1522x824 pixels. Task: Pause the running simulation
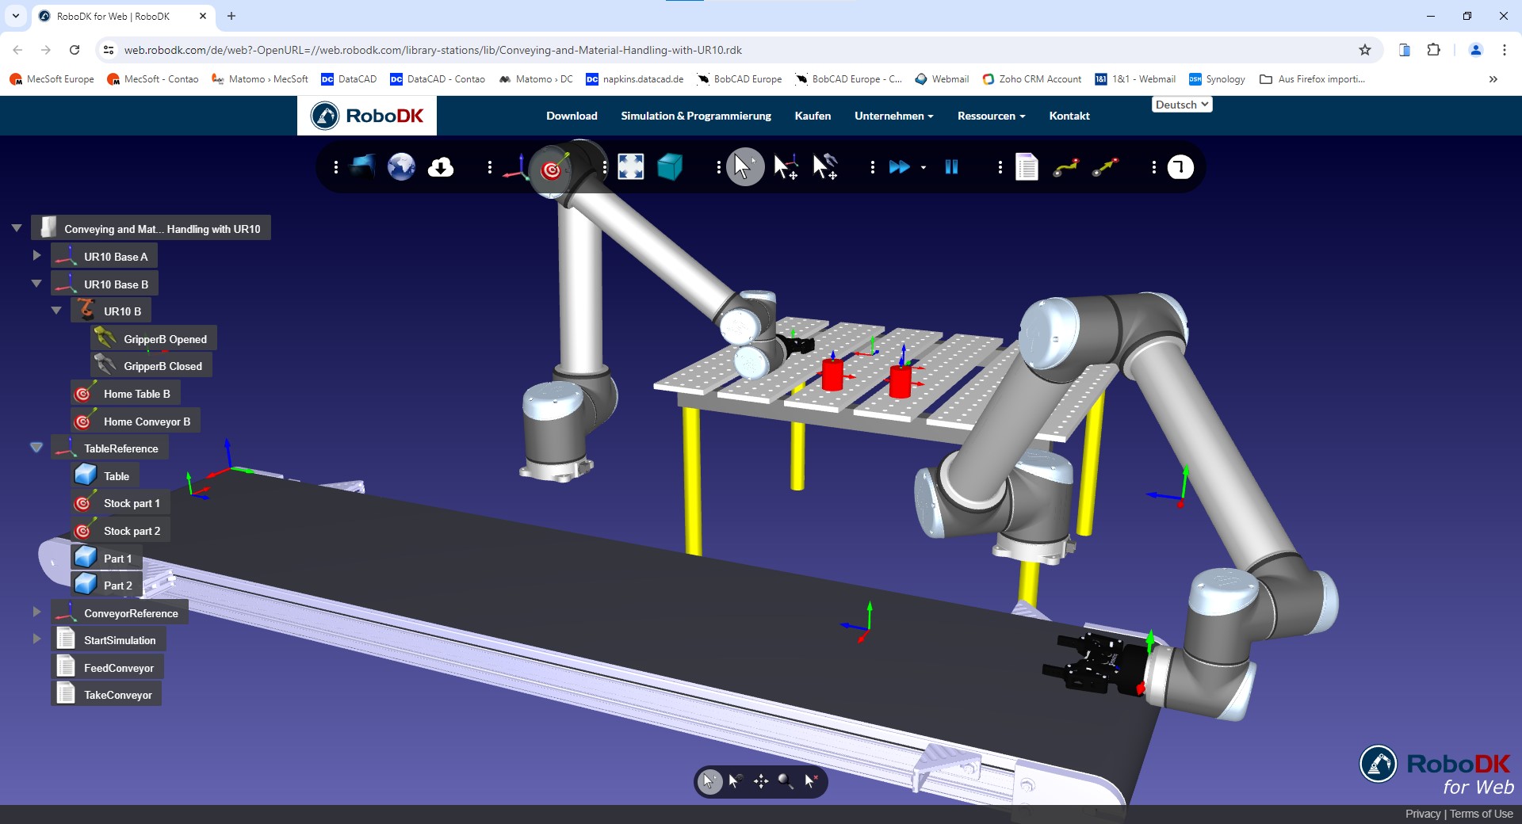pos(951,166)
